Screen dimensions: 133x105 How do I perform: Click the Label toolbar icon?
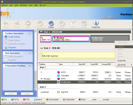click(73, 23)
